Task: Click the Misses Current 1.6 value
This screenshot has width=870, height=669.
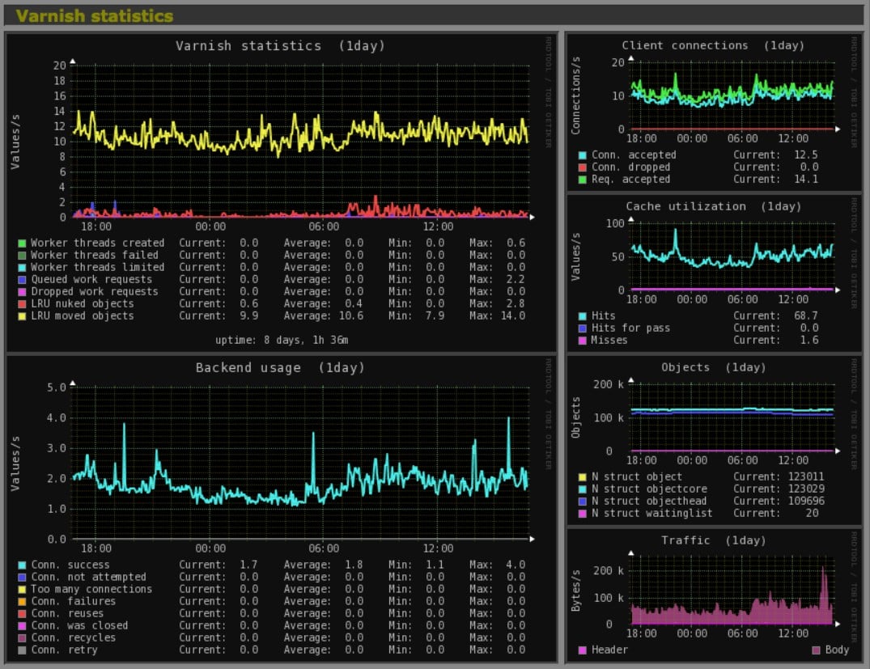Action: (809, 341)
